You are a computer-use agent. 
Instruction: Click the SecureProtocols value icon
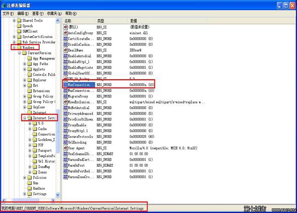click(65, 137)
